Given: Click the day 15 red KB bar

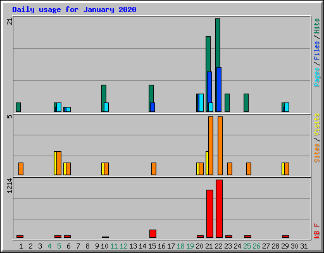Looking at the screenshot, I should 153,234.
